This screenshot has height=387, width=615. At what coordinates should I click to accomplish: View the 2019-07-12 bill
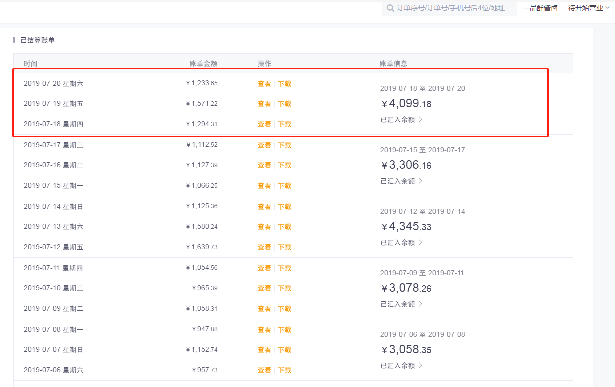264,247
